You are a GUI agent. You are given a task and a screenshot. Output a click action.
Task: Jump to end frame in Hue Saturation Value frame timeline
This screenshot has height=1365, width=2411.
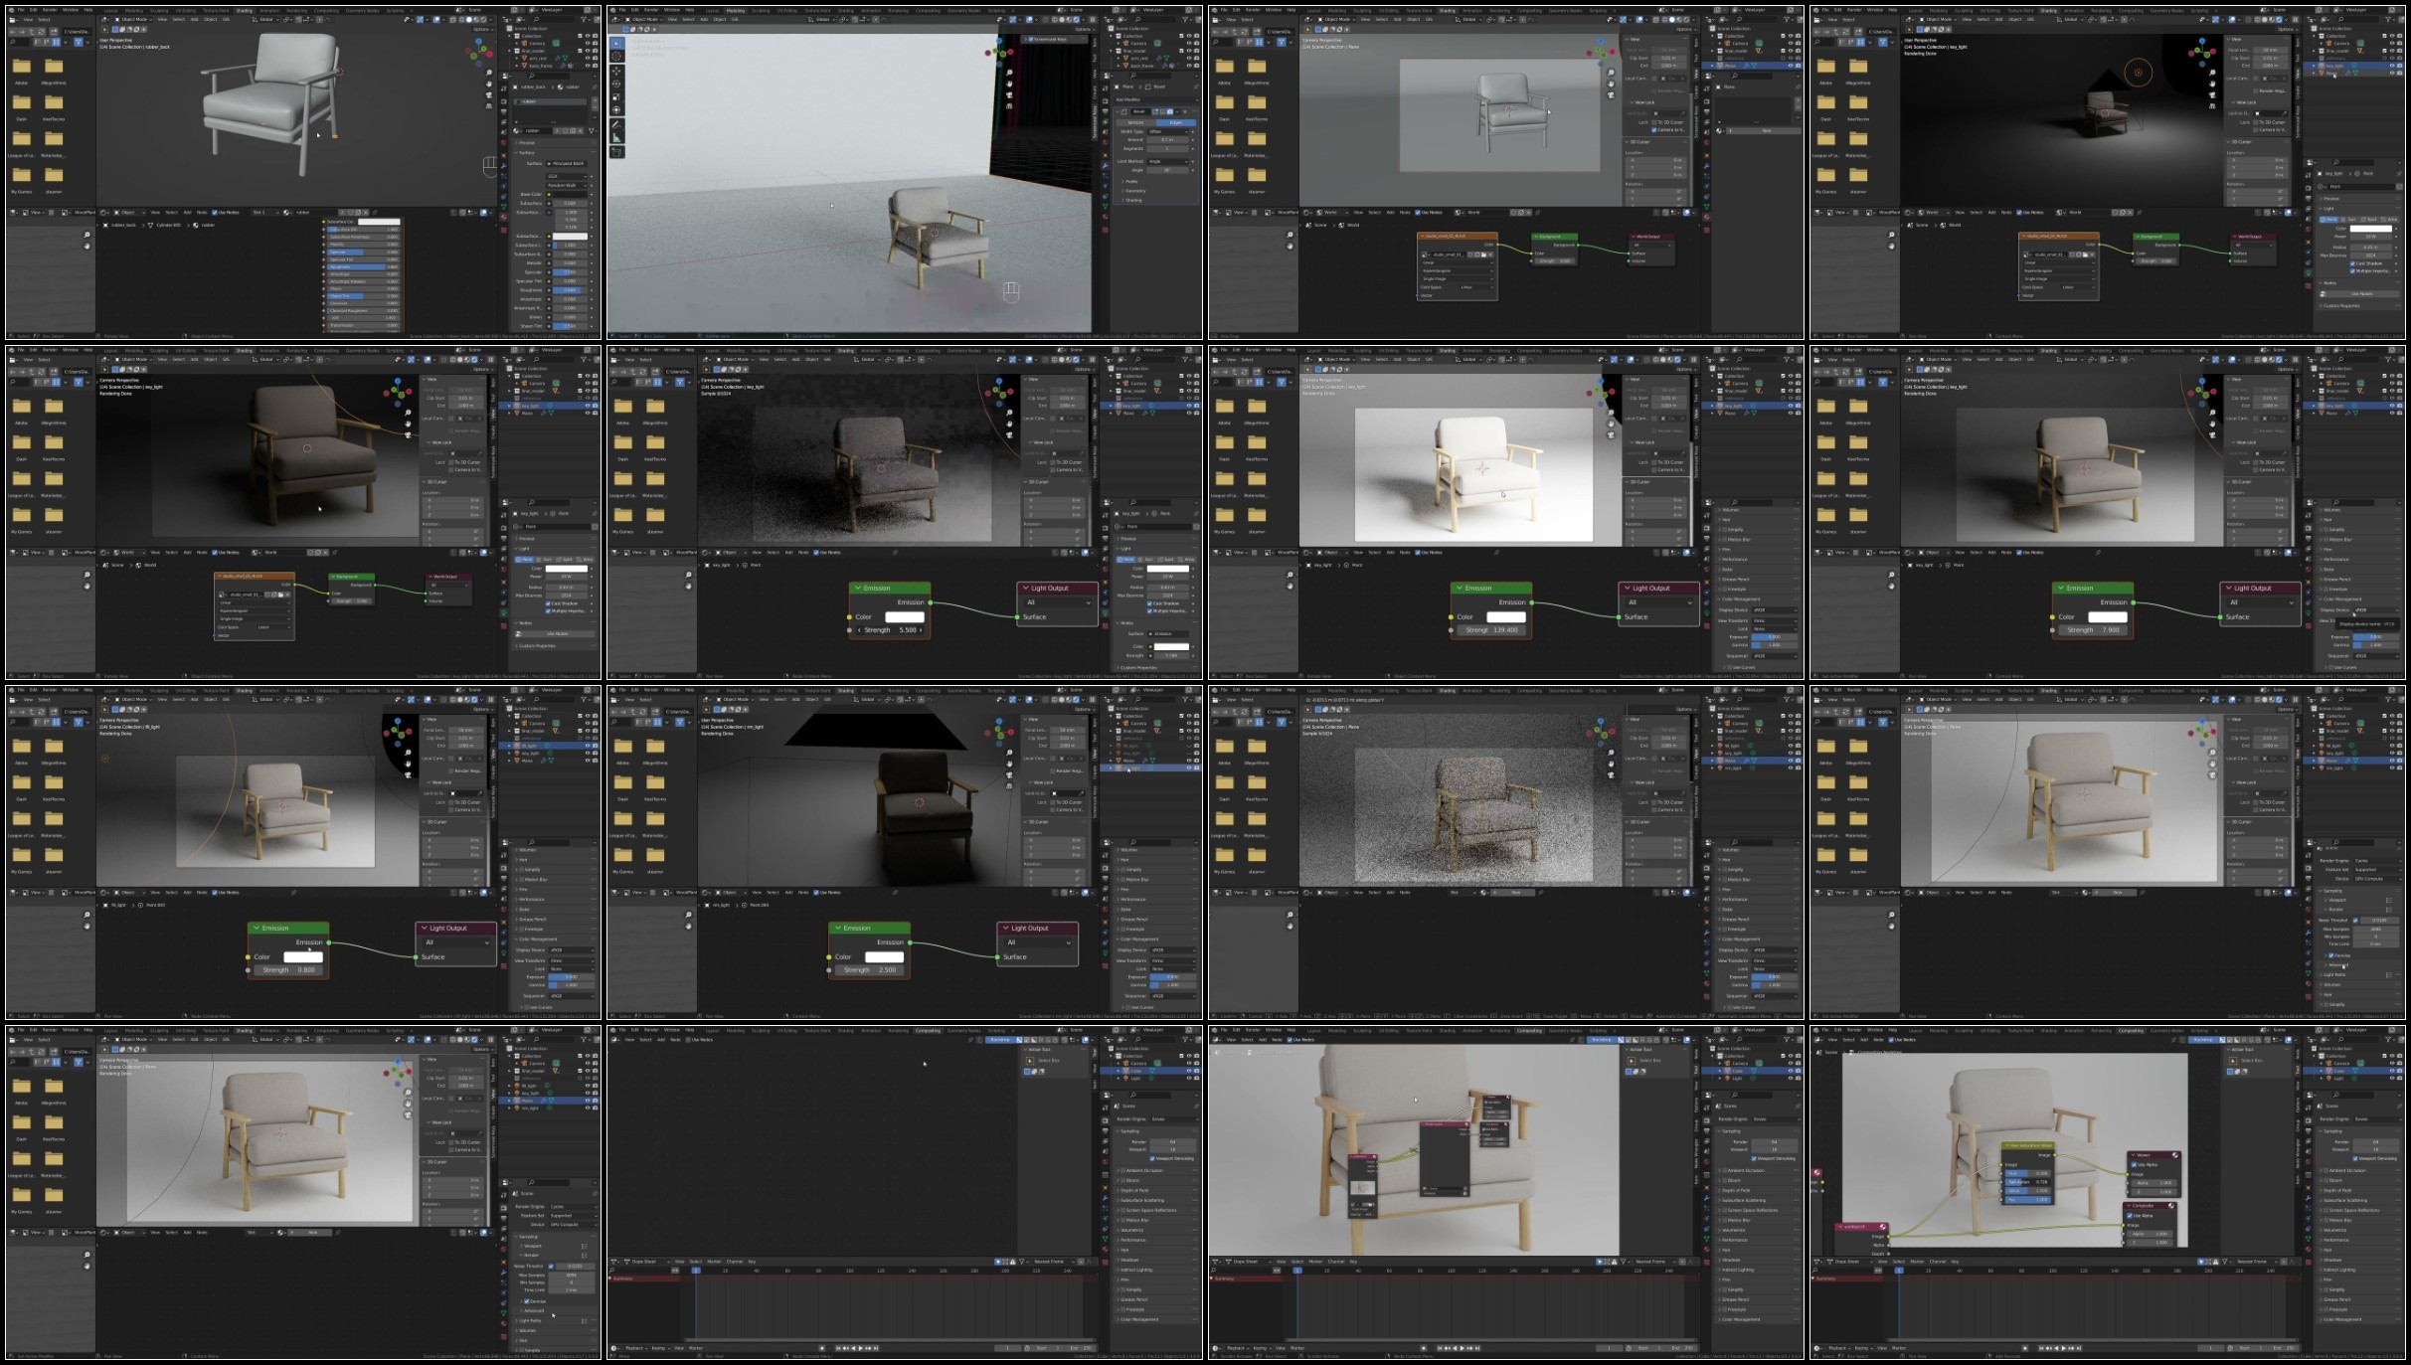pos(2079,1348)
